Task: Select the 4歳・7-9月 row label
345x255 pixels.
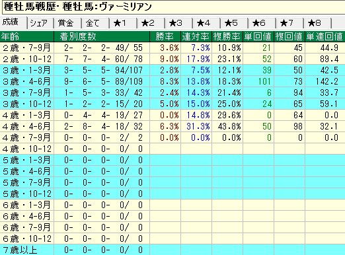Action: point(27,137)
